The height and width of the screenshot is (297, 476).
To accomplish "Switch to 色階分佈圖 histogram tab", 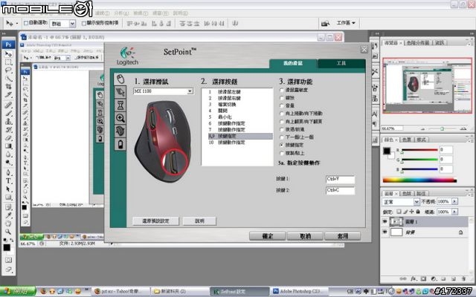I will 418,43.
